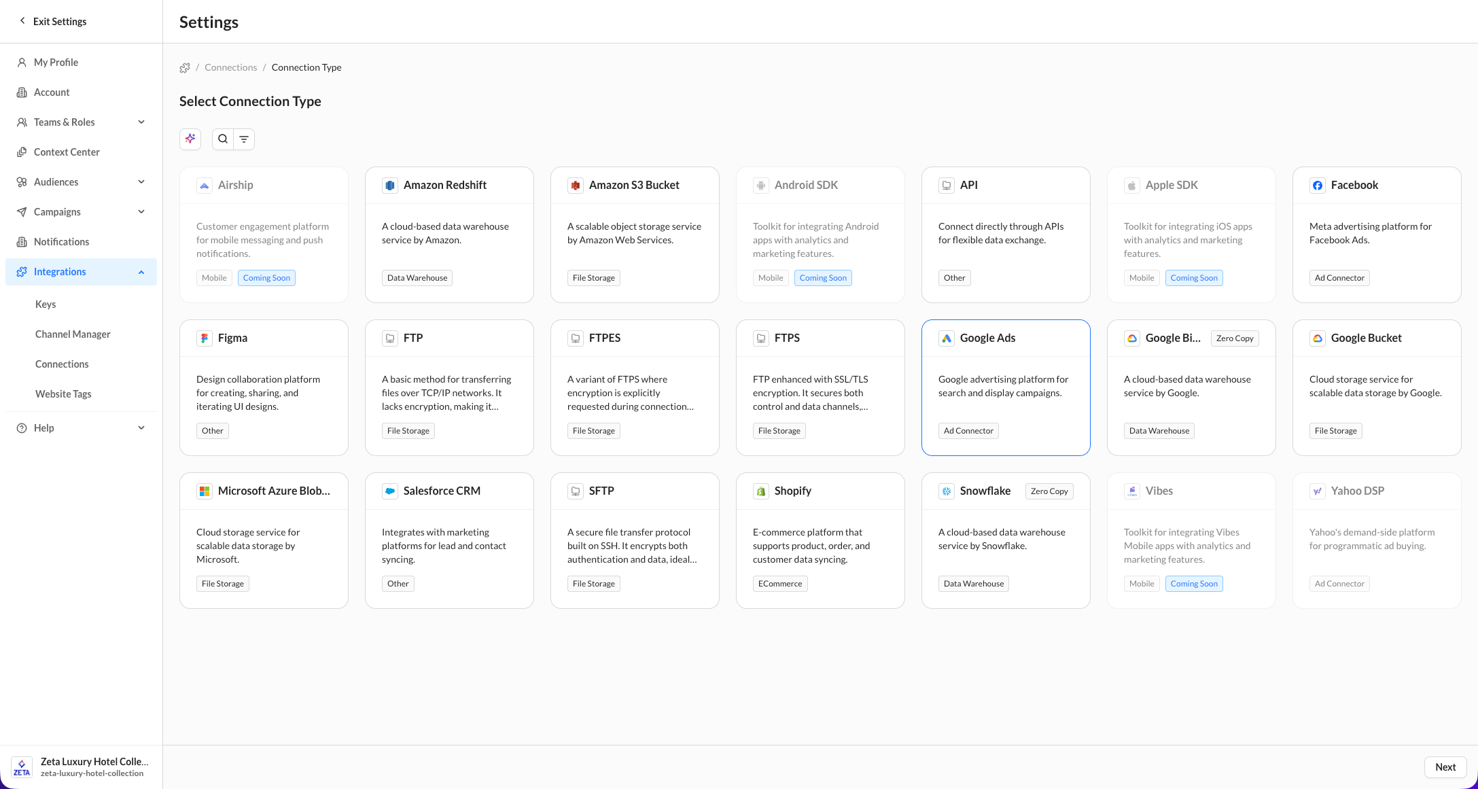This screenshot has width=1478, height=789.
Task: Select the Amazon Redshift connection card
Action: coord(449,235)
